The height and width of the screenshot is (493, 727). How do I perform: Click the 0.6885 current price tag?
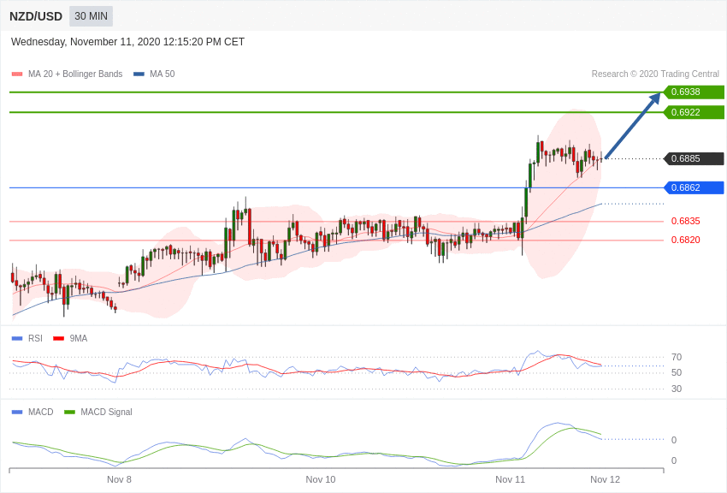tap(694, 158)
